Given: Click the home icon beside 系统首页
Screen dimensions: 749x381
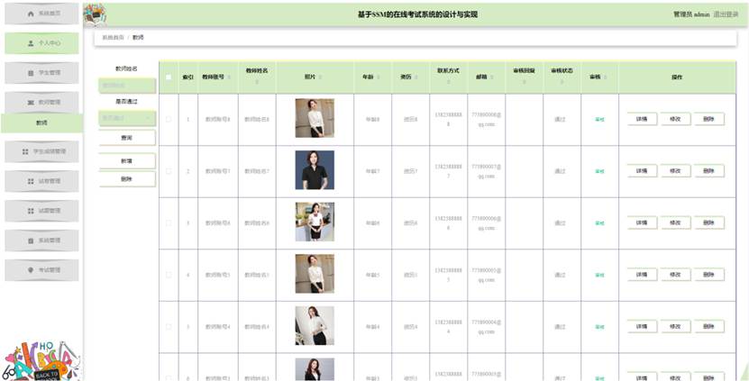Looking at the screenshot, I should (x=31, y=14).
